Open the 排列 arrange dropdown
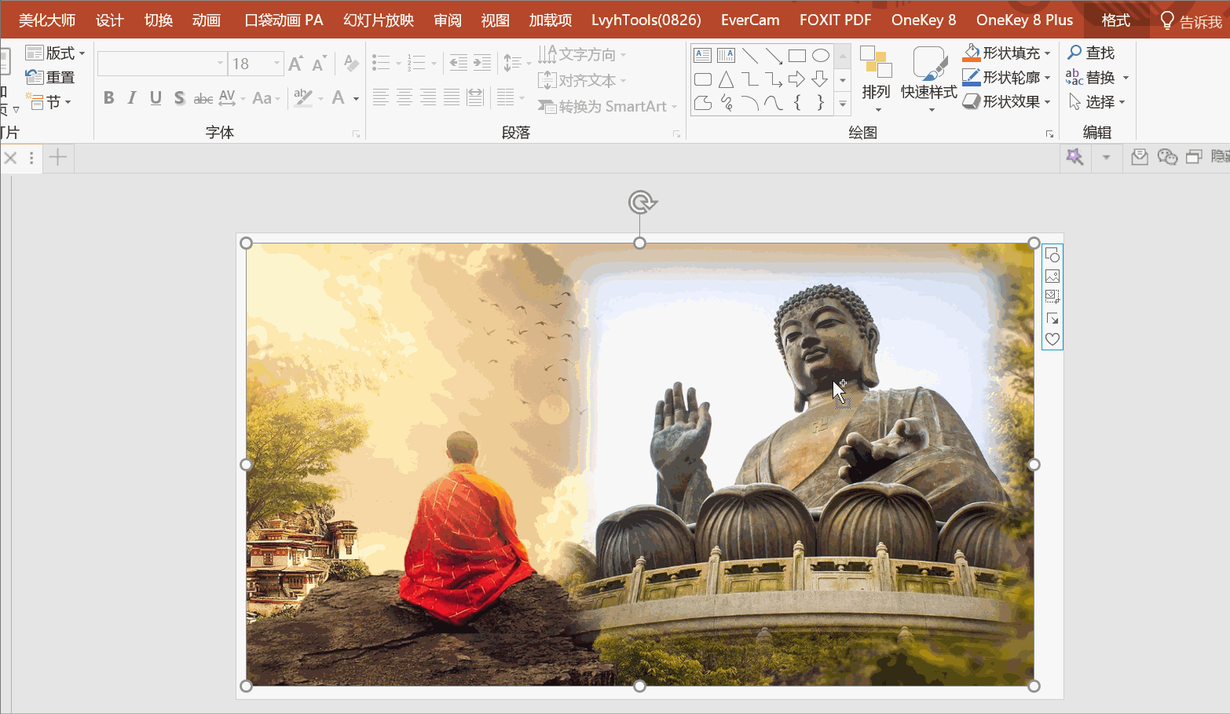Viewport: 1230px width, 714px height. click(876, 79)
